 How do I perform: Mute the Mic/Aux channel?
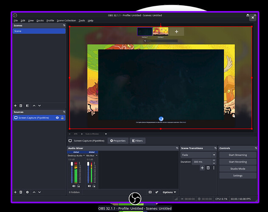[89, 186]
